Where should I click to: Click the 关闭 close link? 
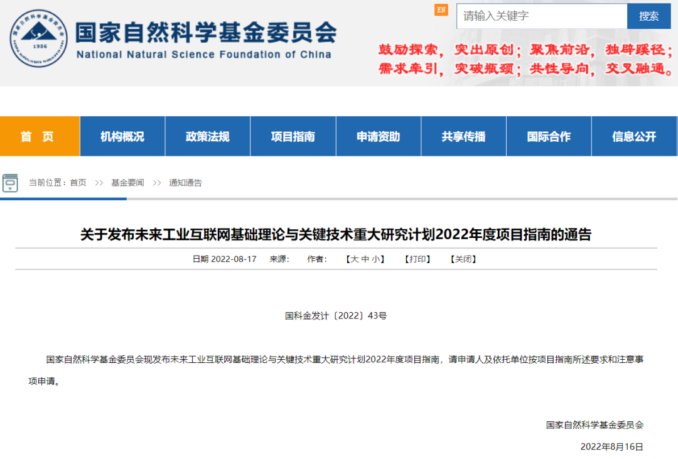click(x=463, y=259)
